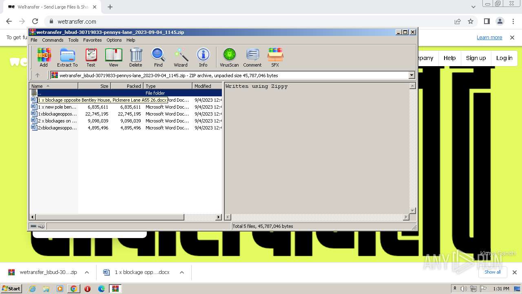This screenshot has width=522, height=294.
Task: Click the Add archive toolbar icon
Action: click(44, 57)
